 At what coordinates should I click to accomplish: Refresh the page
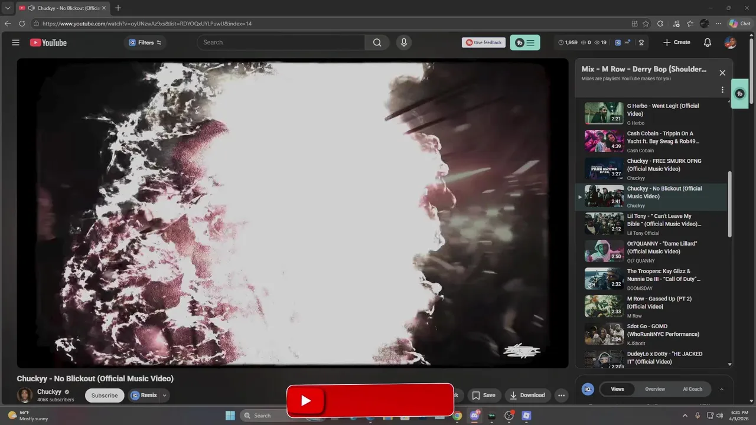click(22, 24)
